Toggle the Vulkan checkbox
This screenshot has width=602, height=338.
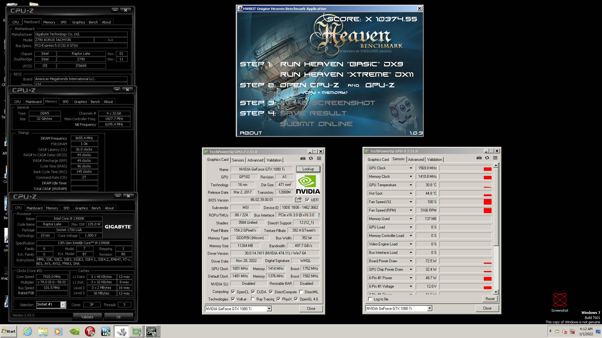233,299
